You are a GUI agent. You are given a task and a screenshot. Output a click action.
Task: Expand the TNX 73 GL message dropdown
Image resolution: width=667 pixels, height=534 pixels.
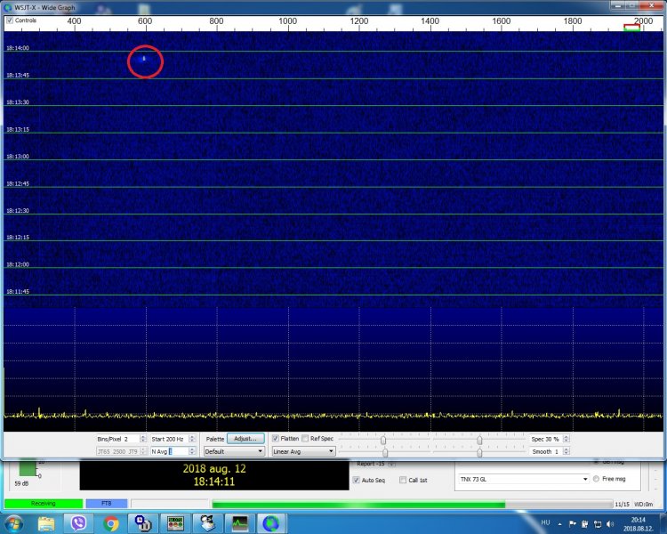tap(584, 479)
